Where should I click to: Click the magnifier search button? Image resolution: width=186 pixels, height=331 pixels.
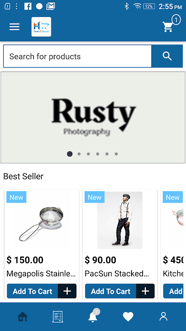pyautogui.click(x=167, y=56)
